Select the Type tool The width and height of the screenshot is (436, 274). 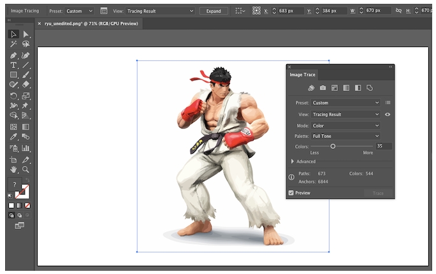tap(13, 65)
